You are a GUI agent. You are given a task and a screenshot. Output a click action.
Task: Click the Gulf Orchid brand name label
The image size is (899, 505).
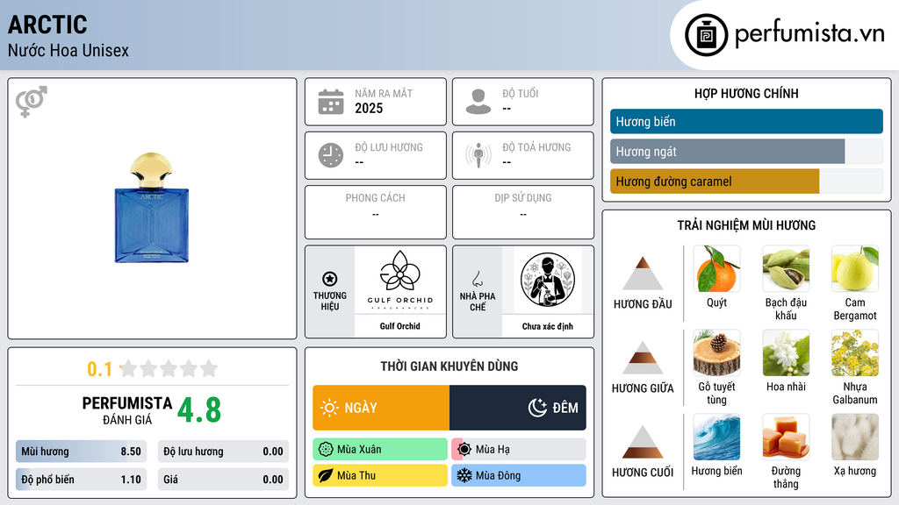coord(400,326)
